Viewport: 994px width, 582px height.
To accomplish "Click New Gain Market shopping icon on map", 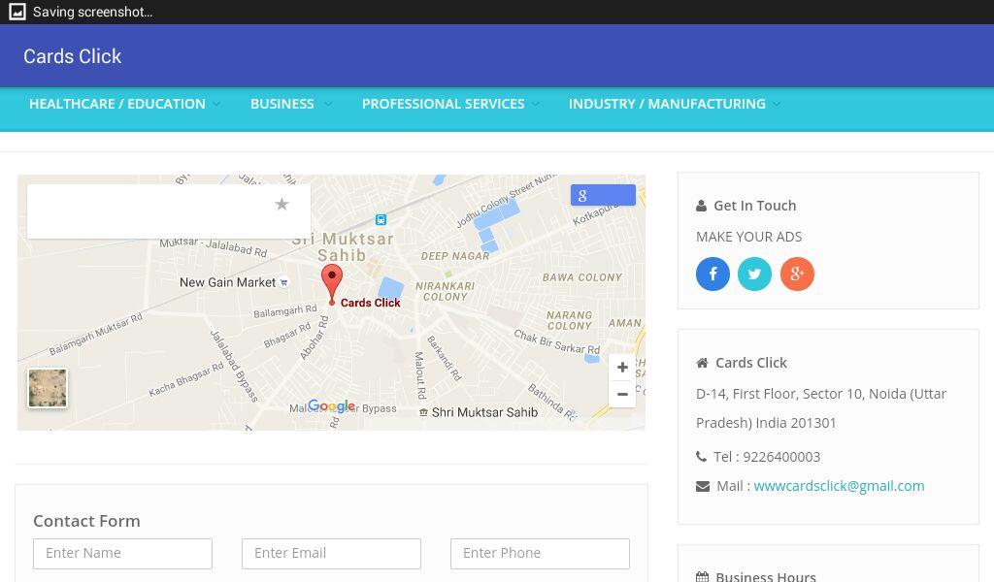I will (284, 282).
